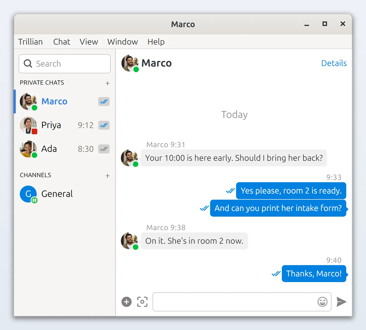Screen dimensions: 366x330
Task: Click Marco's avatar in the chat list
Action: [28, 101]
